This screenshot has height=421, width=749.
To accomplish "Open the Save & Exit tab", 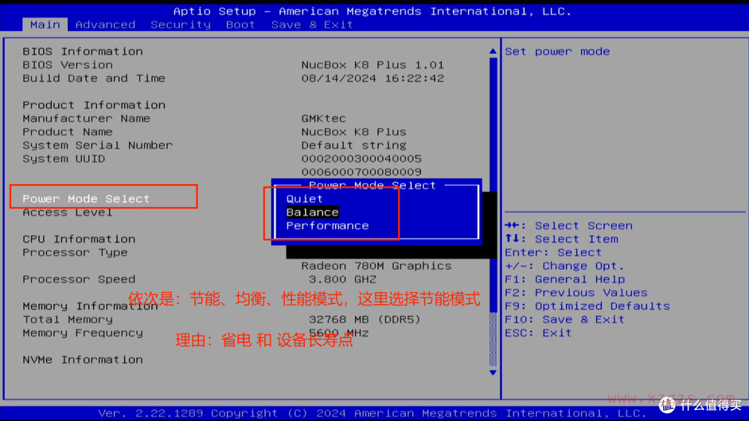I will tap(311, 24).
